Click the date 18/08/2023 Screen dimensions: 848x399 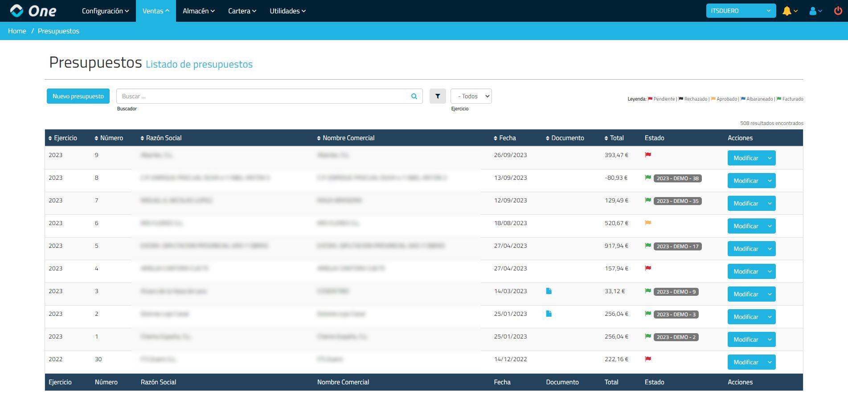coord(510,223)
